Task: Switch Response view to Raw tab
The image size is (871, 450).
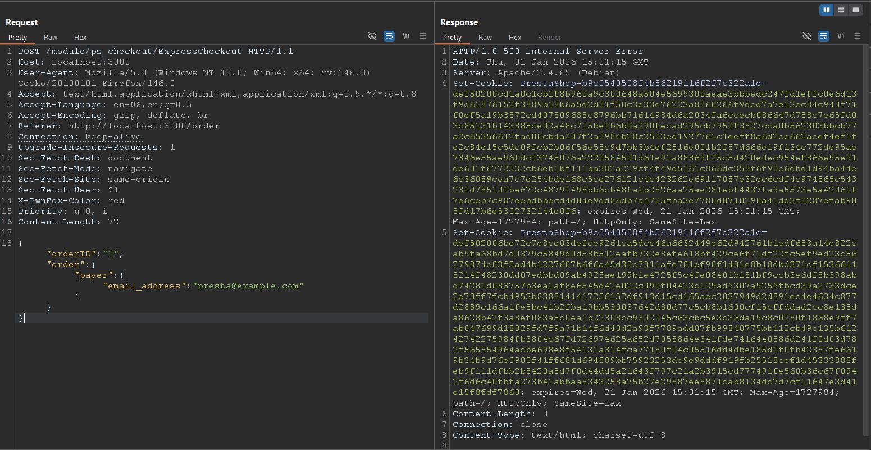Action: (485, 38)
